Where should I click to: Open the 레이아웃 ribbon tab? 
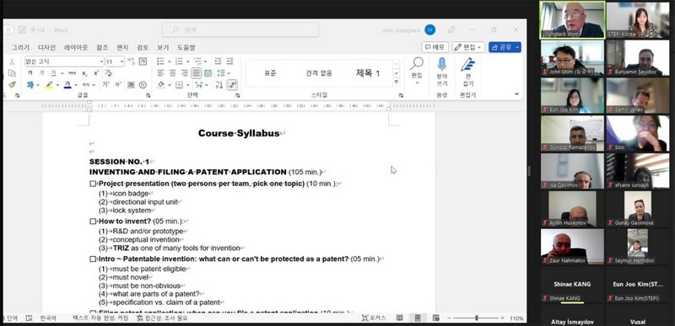click(x=76, y=47)
